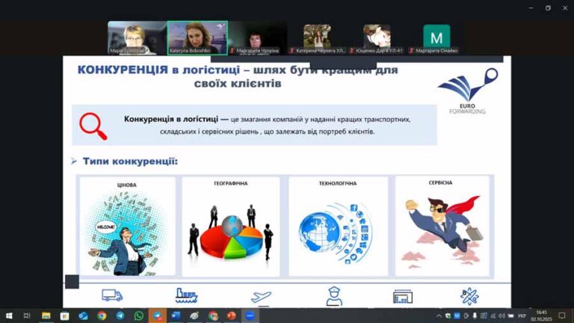Click the satellite icon on slide
574x323 pixels.
point(470,296)
